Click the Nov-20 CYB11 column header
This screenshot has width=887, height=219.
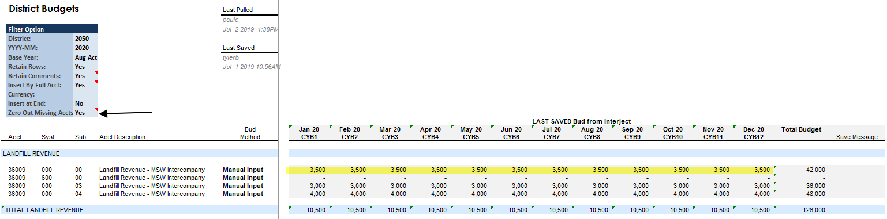point(713,133)
